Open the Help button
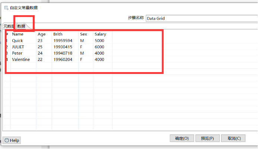258x149 pixels. coord(12,140)
